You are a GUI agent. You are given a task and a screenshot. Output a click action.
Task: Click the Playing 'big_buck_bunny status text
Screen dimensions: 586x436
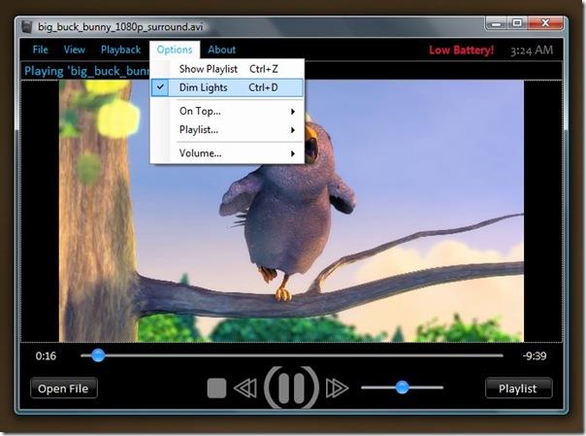tap(86, 71)
